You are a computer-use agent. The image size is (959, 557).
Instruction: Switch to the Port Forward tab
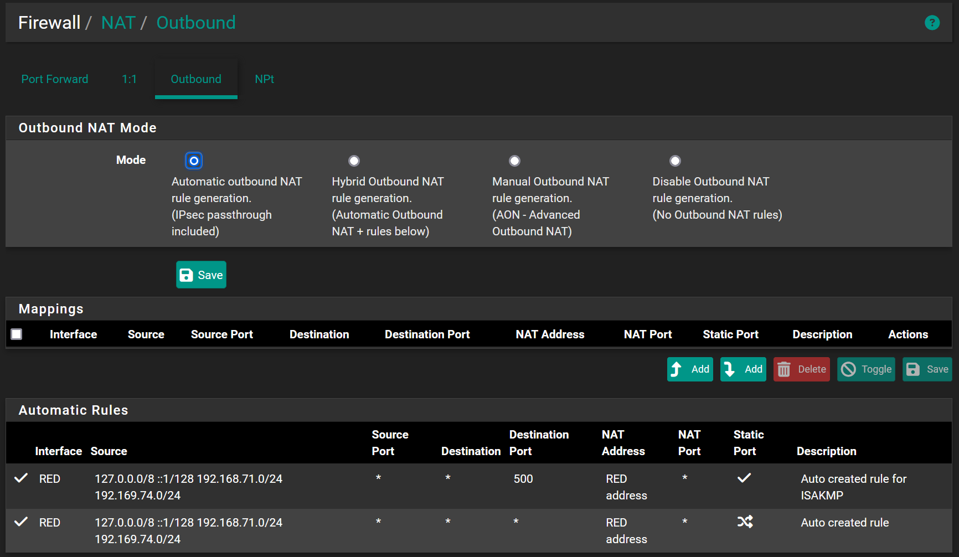tap(55, 79)
